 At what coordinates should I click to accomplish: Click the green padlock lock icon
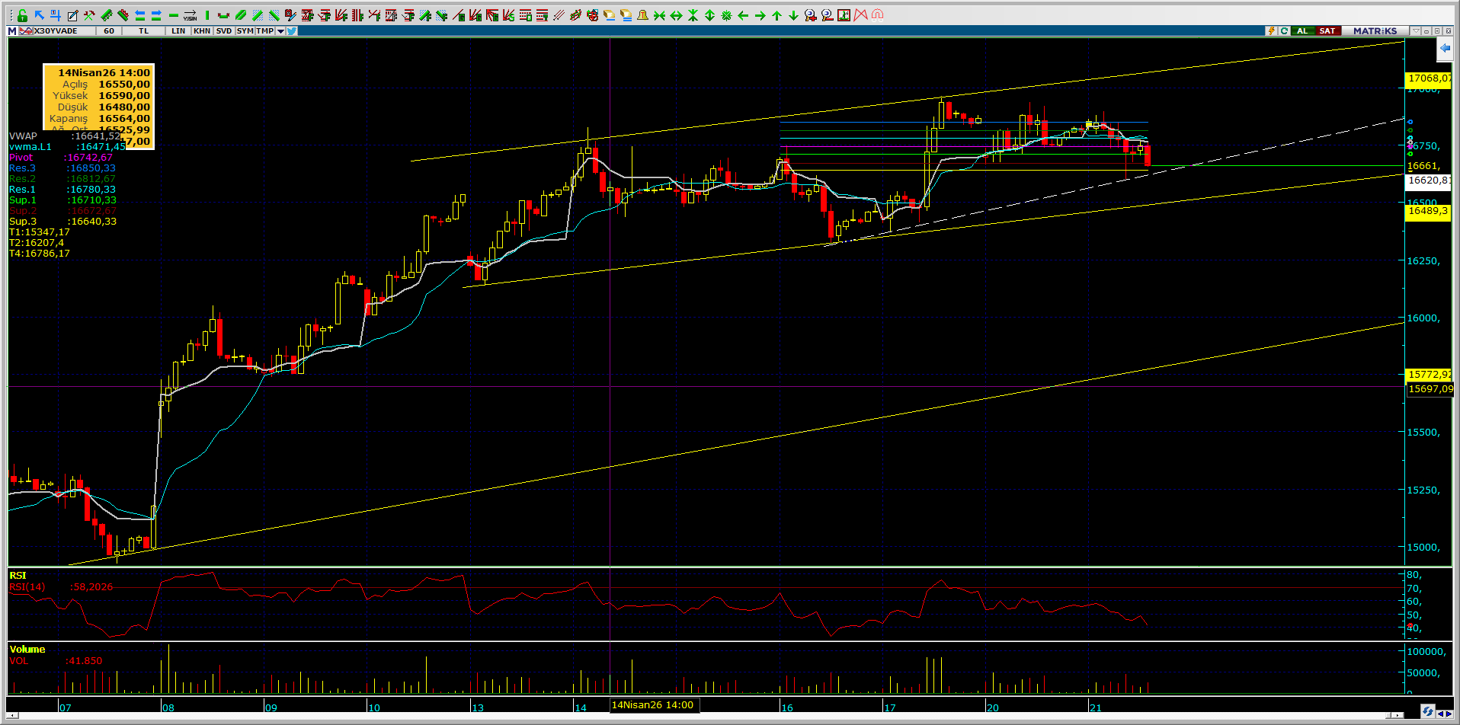22,15
